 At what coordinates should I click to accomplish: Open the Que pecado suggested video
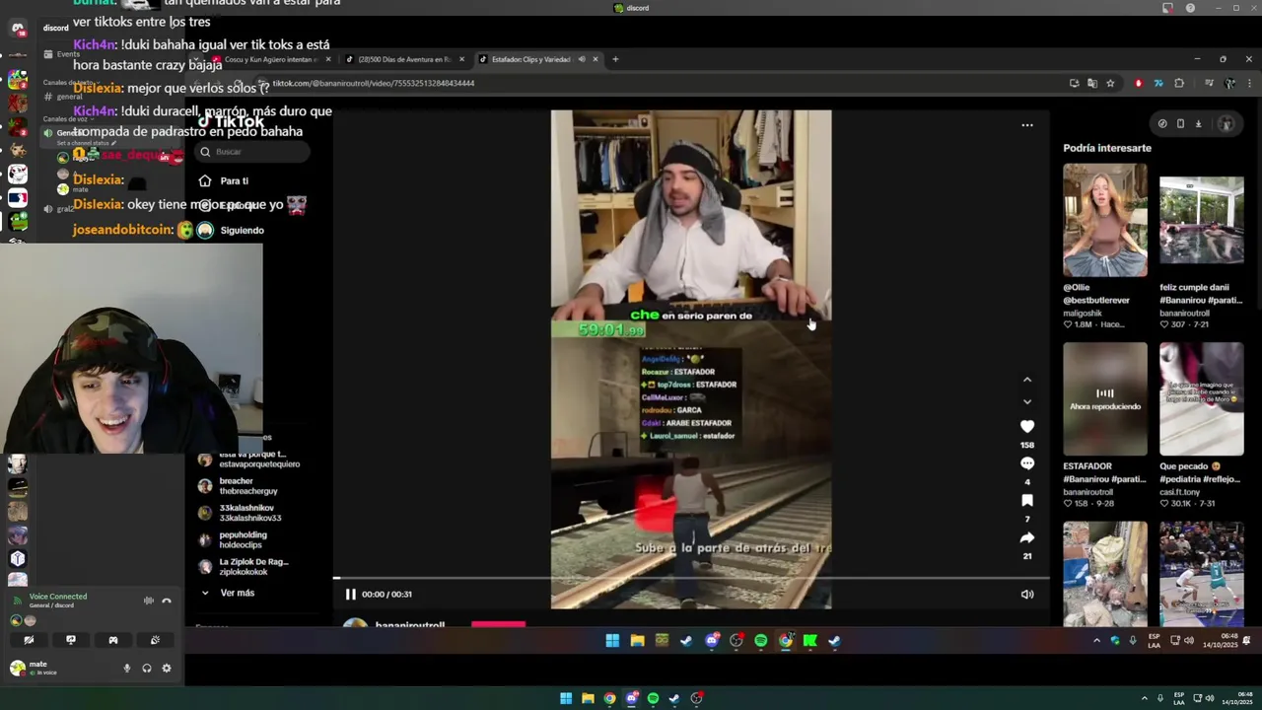pos(1201,399)
